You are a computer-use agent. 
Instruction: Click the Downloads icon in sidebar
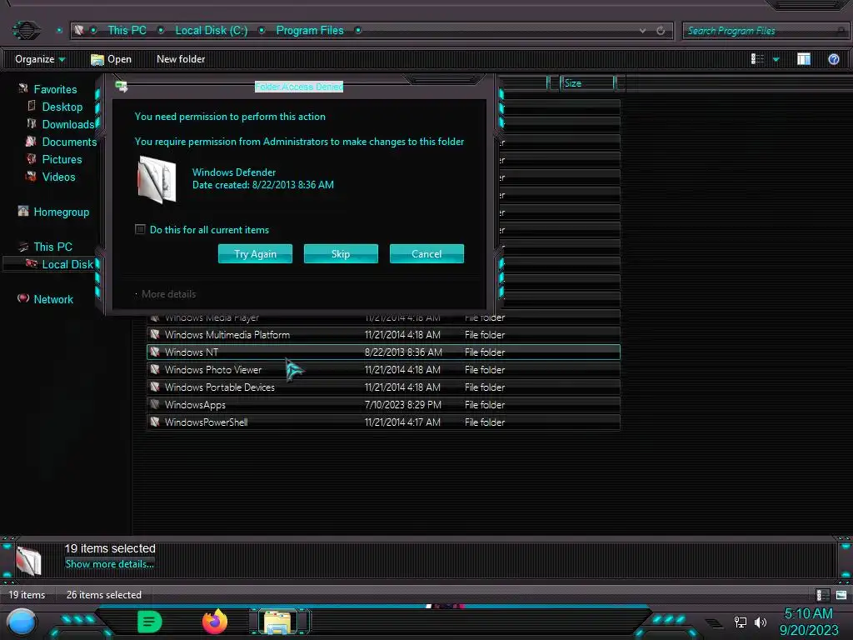click(x=32, y=123)
